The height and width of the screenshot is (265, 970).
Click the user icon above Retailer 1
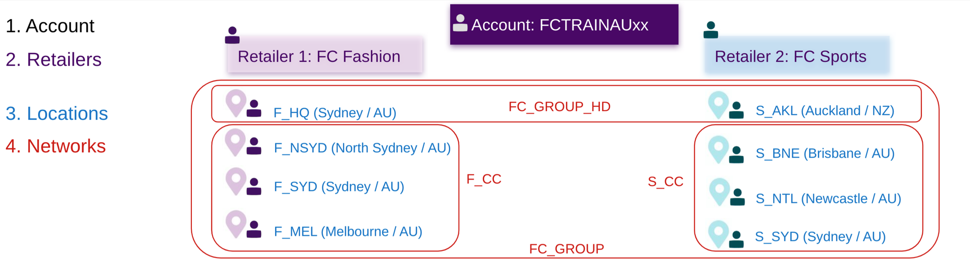[232, 35]
